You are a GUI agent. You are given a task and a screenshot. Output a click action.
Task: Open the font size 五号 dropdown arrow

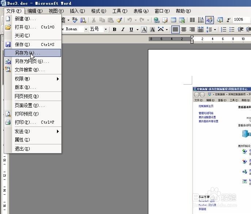106,30
